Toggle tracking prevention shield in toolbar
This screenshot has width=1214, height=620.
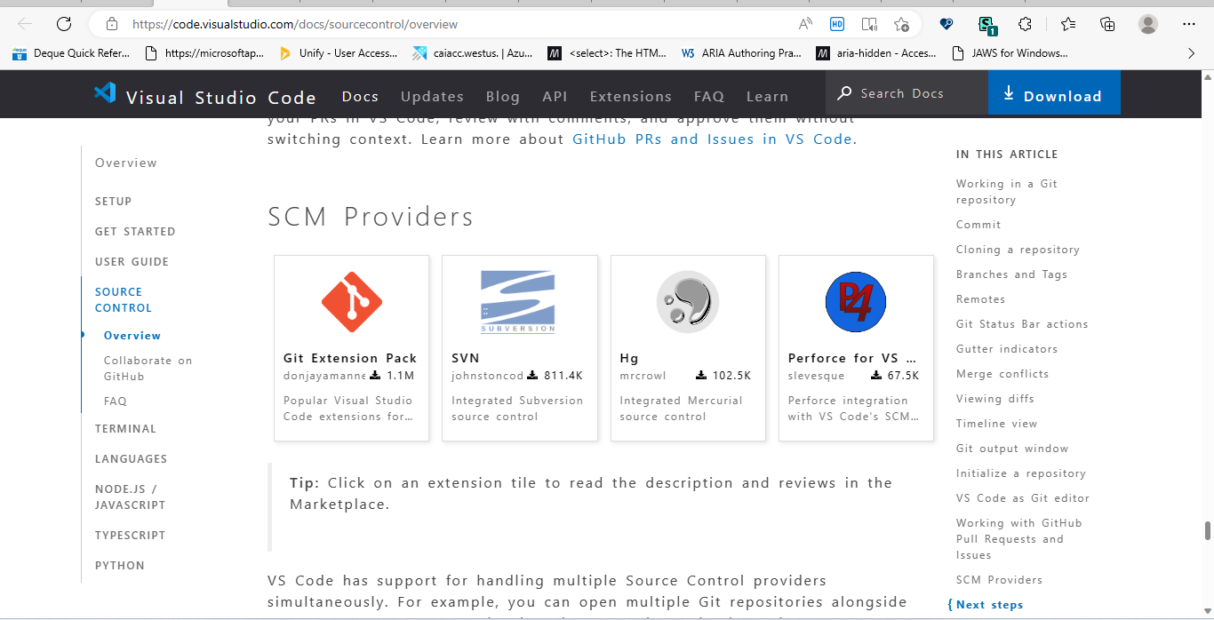pos(946,24)
